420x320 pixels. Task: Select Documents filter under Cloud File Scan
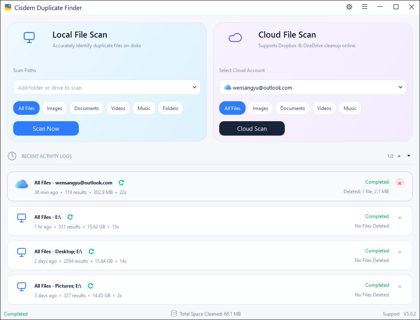click(x=292, y=108)
